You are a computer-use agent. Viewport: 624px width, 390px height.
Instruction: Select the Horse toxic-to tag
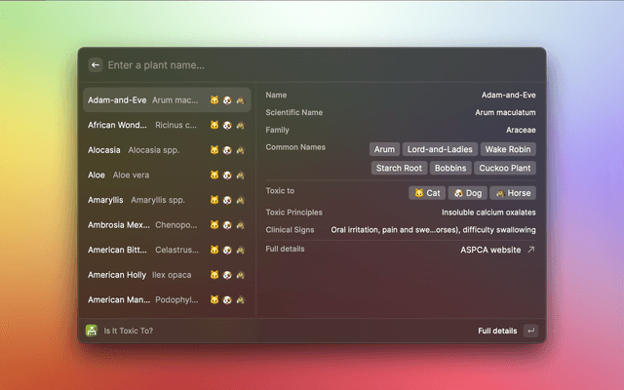512,193
